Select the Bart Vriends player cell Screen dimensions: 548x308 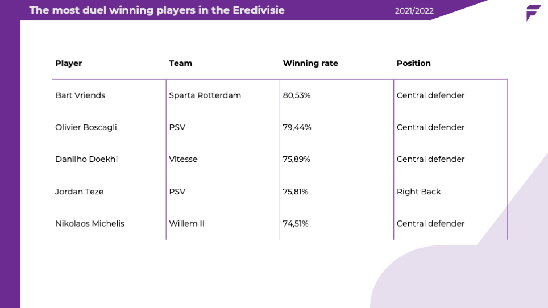(x=80, y=95)
